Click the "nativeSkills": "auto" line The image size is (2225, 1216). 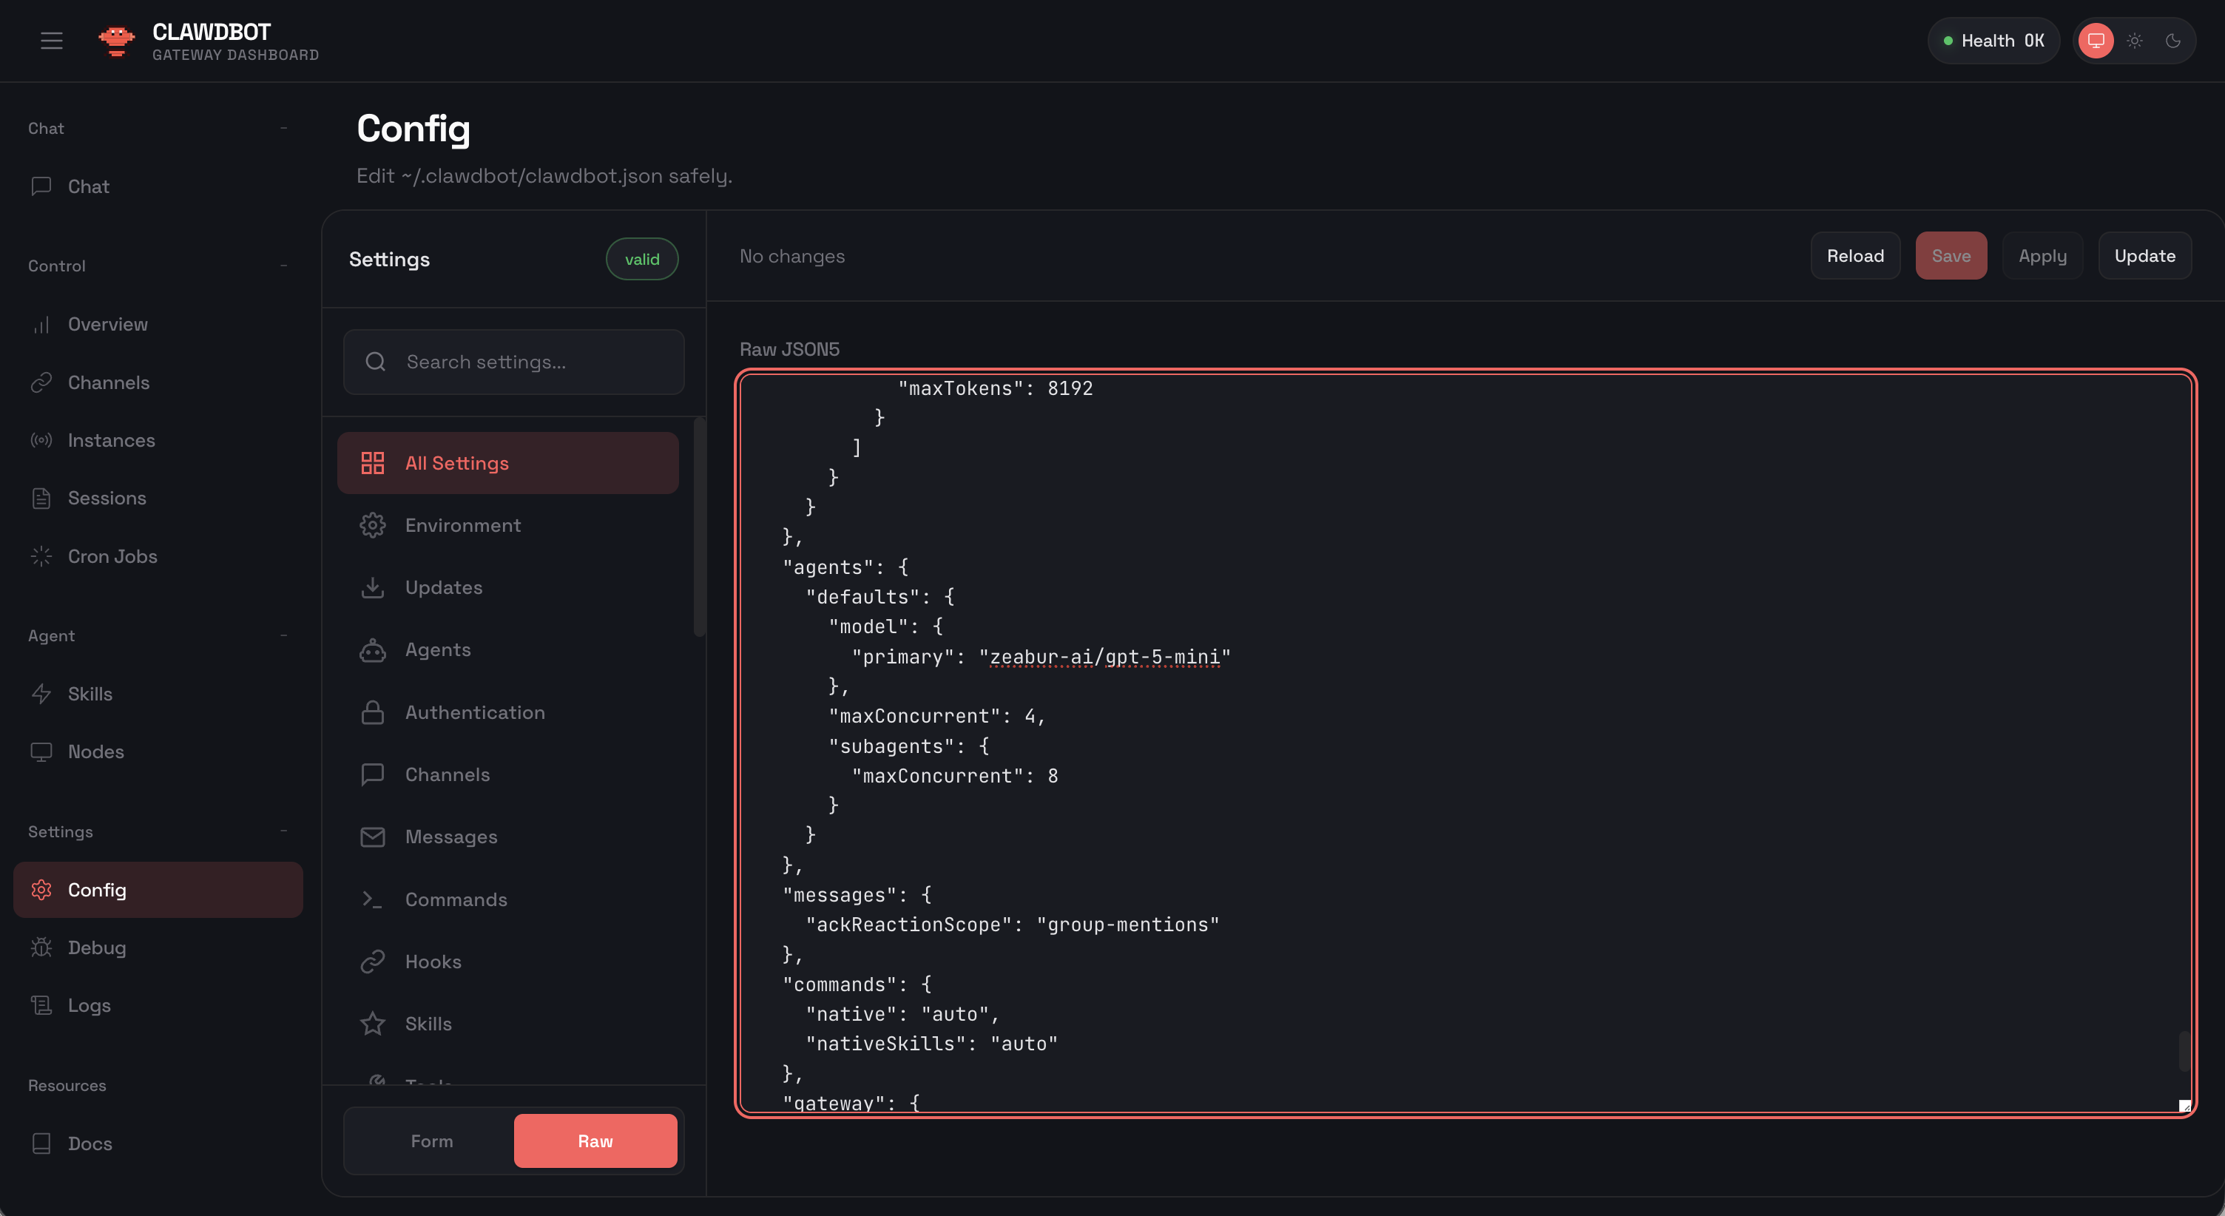(x=931, y=1044)
